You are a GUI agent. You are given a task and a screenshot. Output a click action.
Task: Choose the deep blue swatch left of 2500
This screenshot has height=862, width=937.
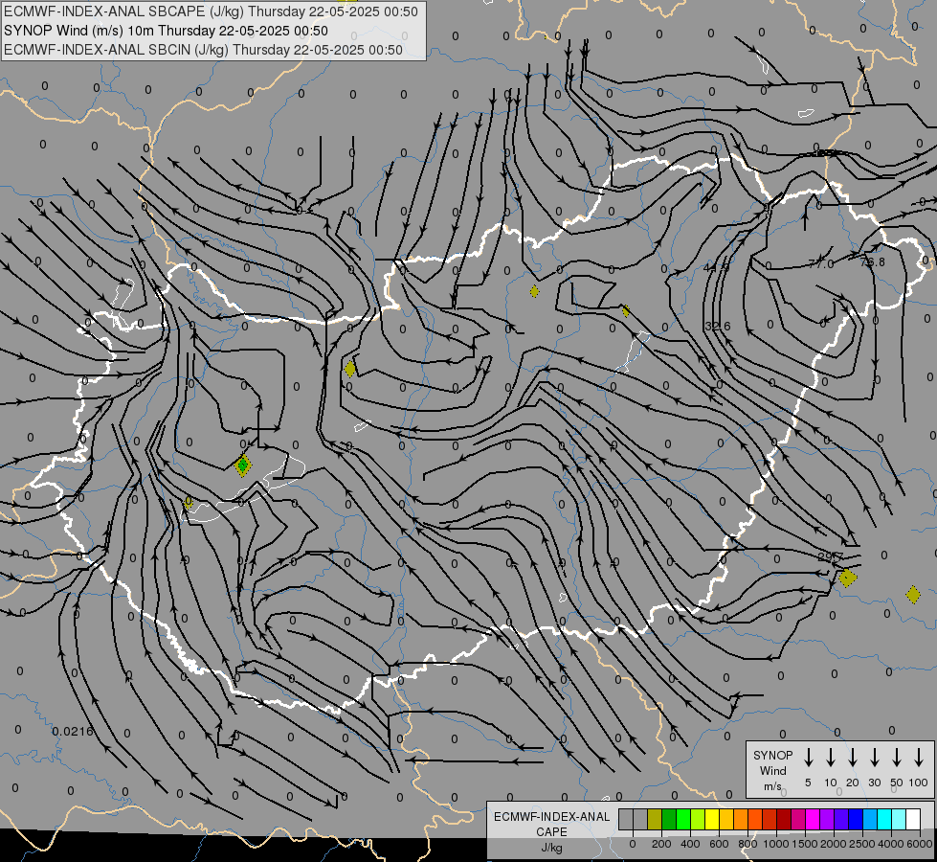(x=857, y=820)
